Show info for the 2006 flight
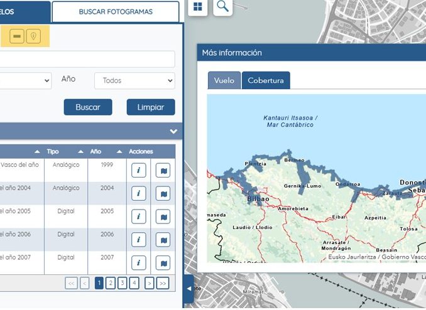 click(138, 240)
